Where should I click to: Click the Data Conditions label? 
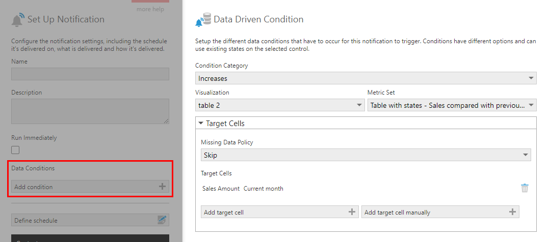[x=33, y=168]
